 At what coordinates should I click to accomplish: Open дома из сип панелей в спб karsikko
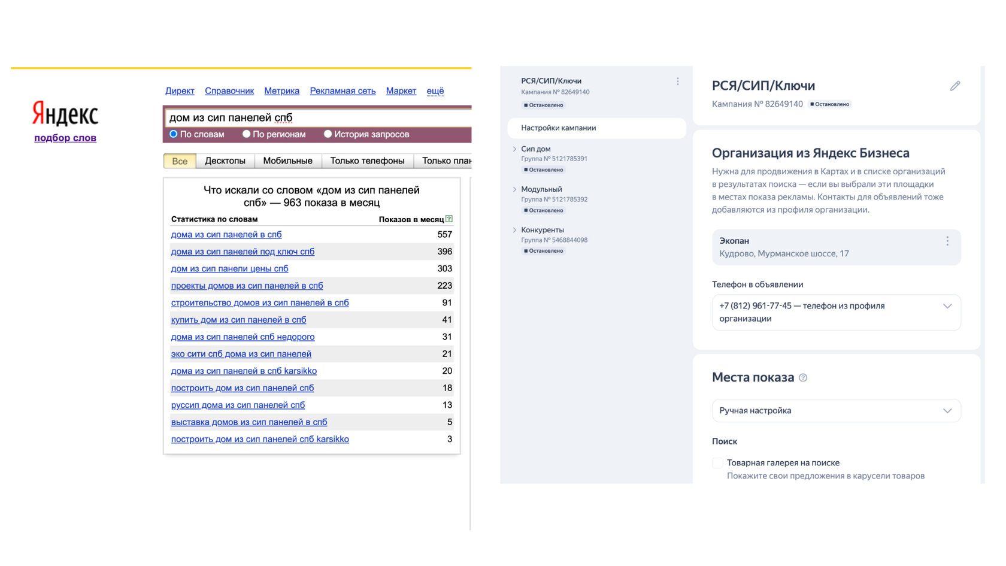point(244,371)
